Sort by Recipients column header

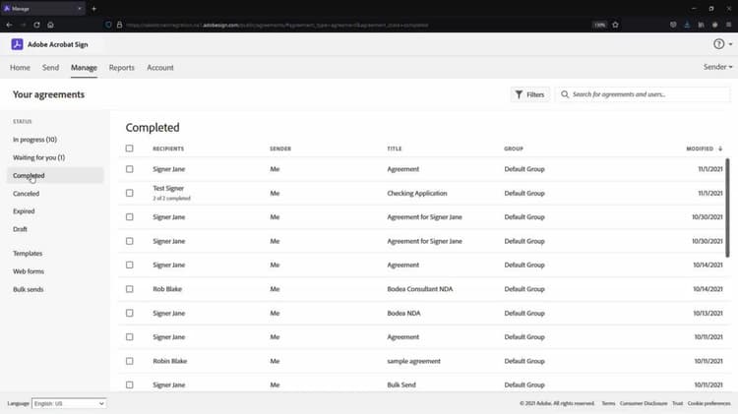[x=168, y=148]
